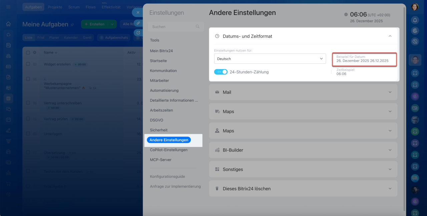This screenshot has width=427, height=216.
Task: Open the CoPilot spiral icon under the bell
Action: click(415, 31)
